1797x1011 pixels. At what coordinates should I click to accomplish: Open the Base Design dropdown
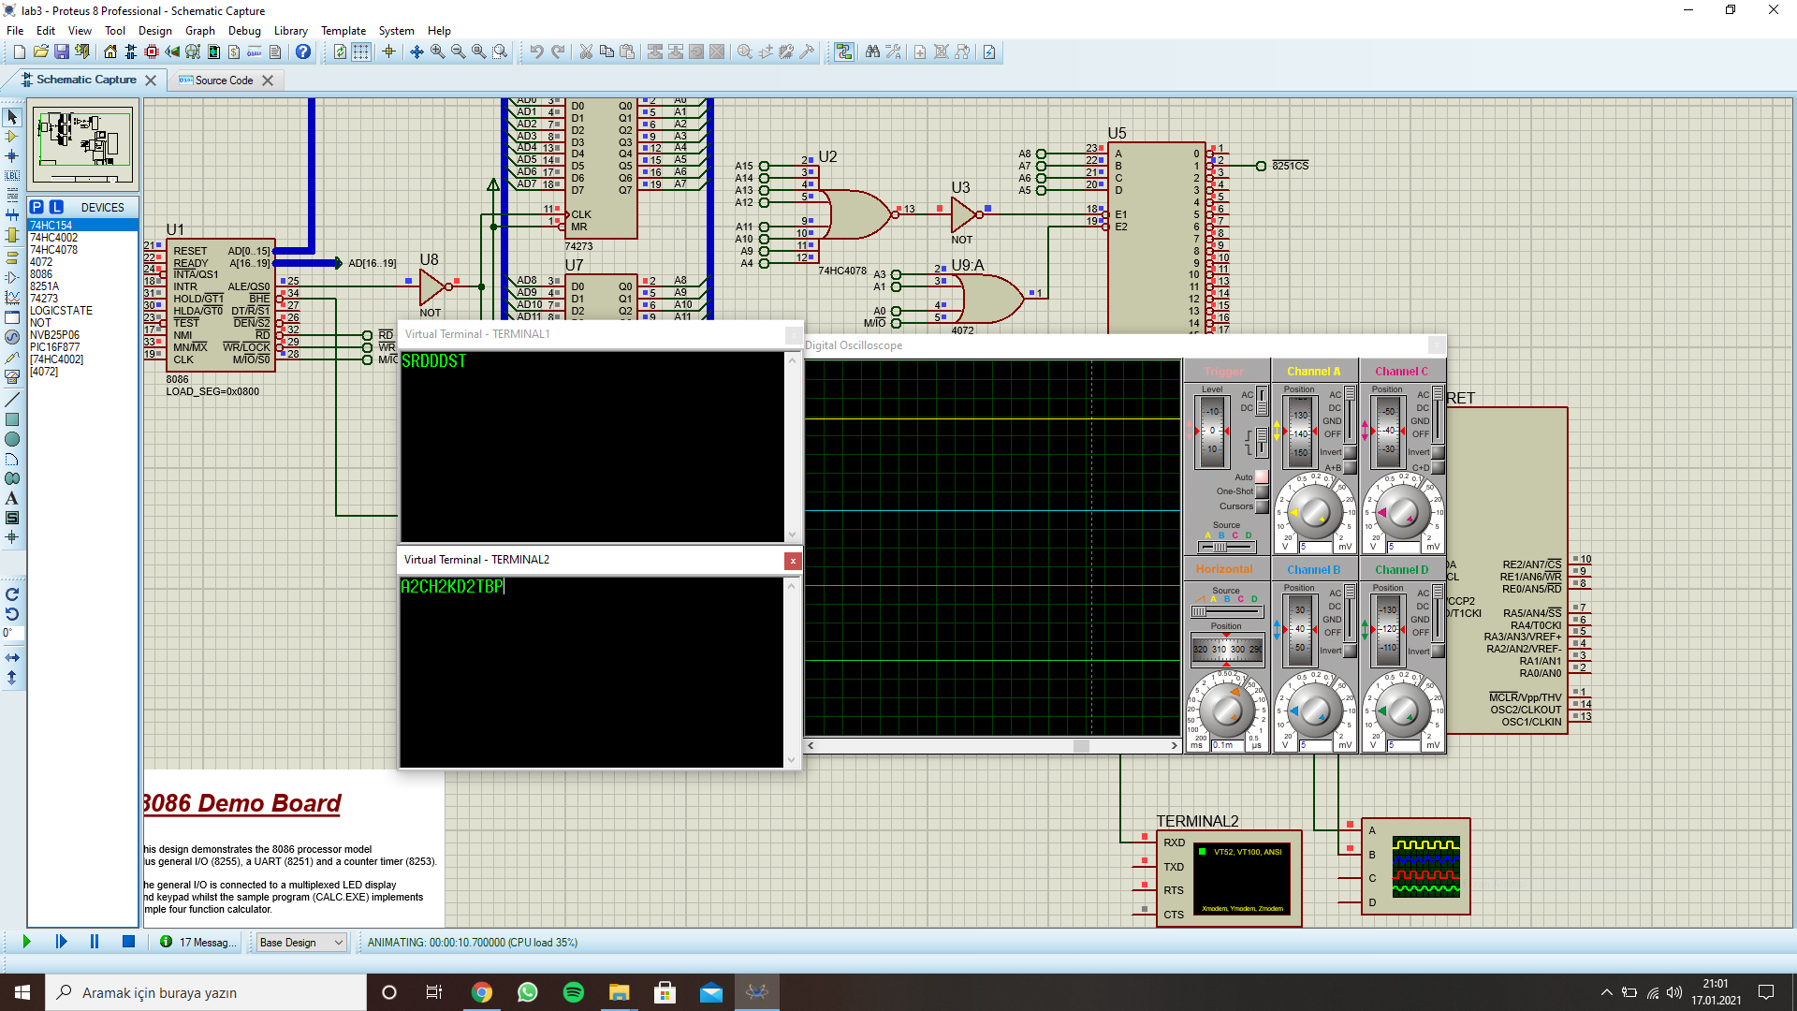tap(301, 943)
